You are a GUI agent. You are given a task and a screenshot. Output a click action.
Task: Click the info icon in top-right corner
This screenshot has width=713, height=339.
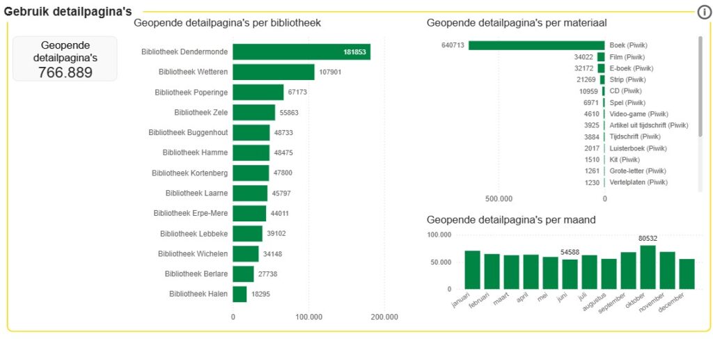tap(703, 13)
